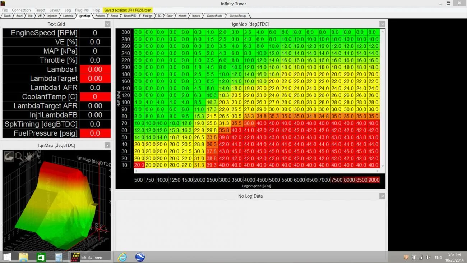The height and width of the screenshot is (263, 467).
Task: Switch to the Idle tab
Action: tap(30, 16)
